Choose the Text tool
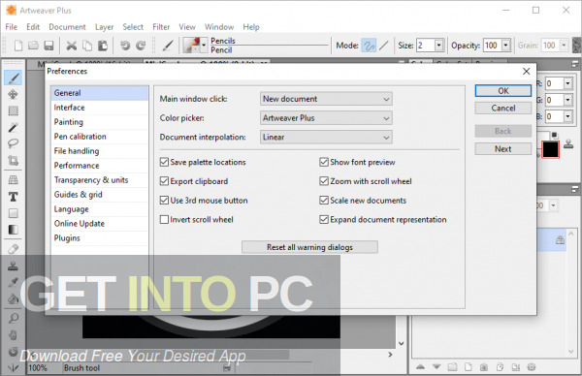 tap(13, 197)
